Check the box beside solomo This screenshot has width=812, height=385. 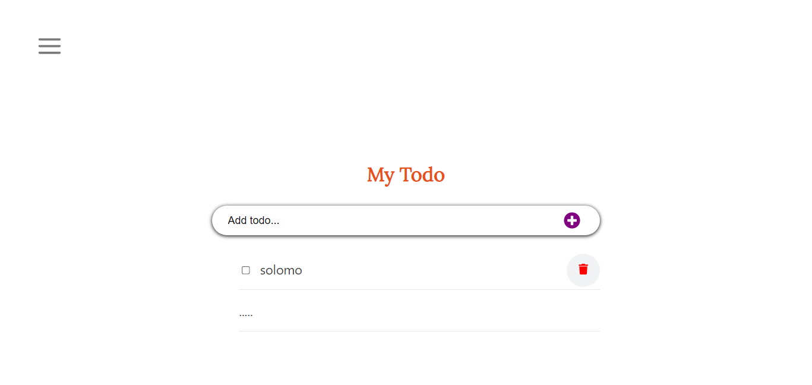(x=246, y=270)
